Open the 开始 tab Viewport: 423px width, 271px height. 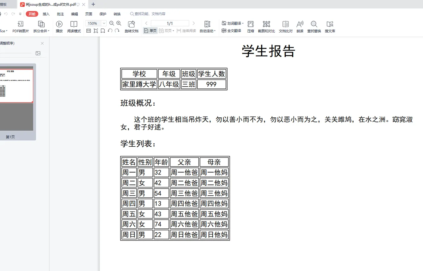click(x=32, y=14)
